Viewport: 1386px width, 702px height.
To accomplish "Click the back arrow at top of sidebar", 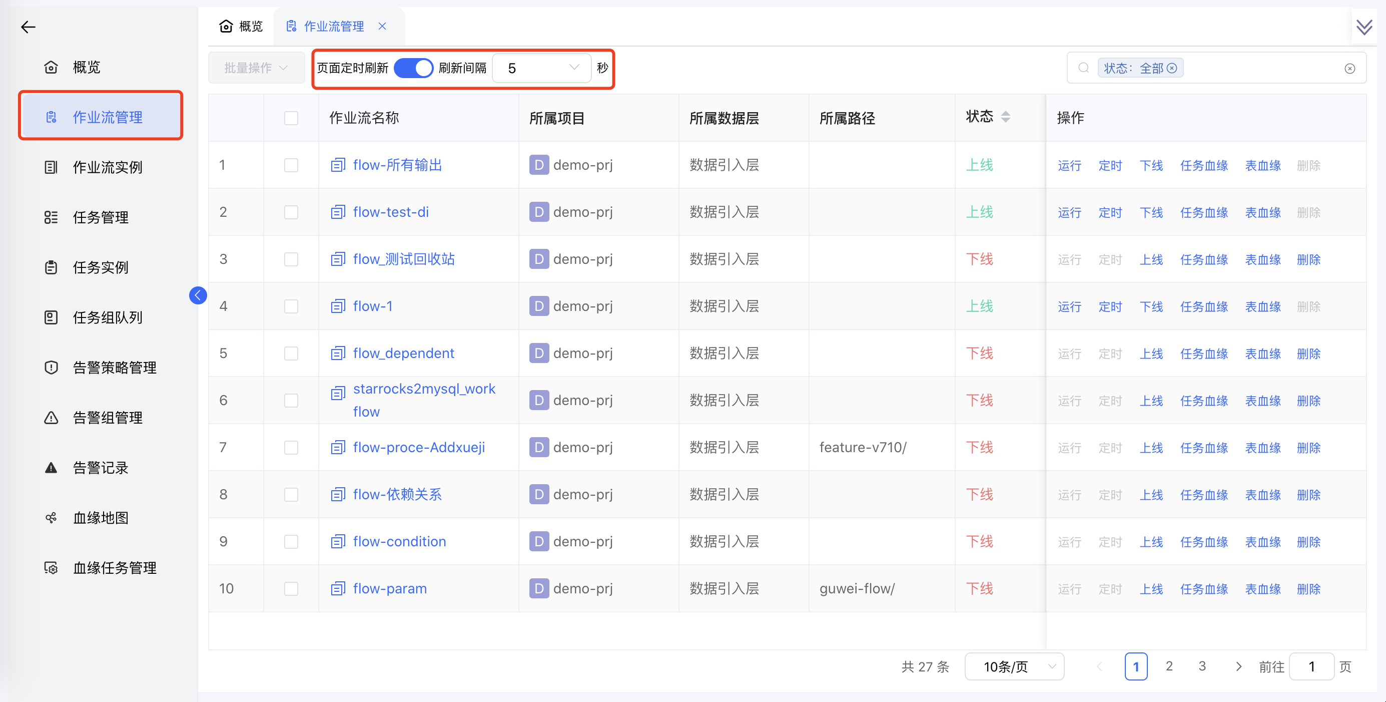I will click(28, 27).
